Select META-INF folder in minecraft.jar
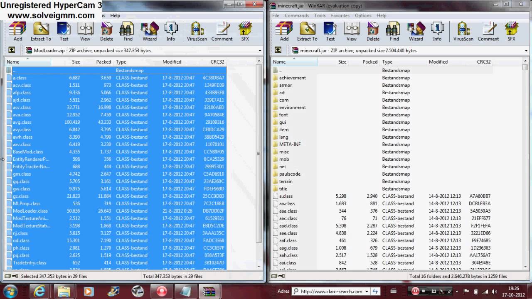Viewport: 532px width, 299px height. (x=290, y=144)
